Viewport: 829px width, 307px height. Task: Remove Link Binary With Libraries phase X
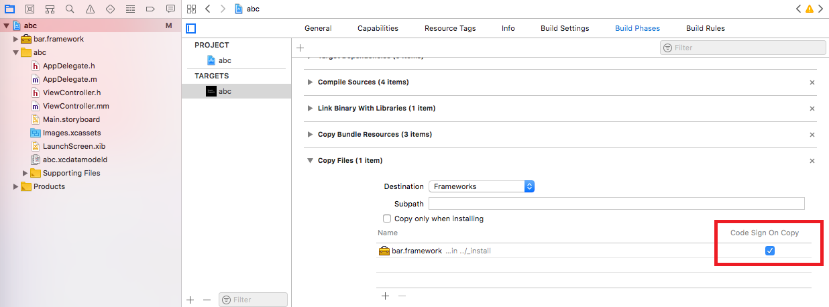tap(812, 109)
